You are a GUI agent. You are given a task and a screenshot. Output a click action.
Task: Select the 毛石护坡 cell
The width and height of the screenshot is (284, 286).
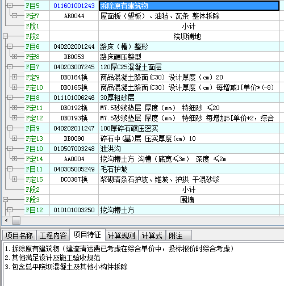tap(189, 169)
